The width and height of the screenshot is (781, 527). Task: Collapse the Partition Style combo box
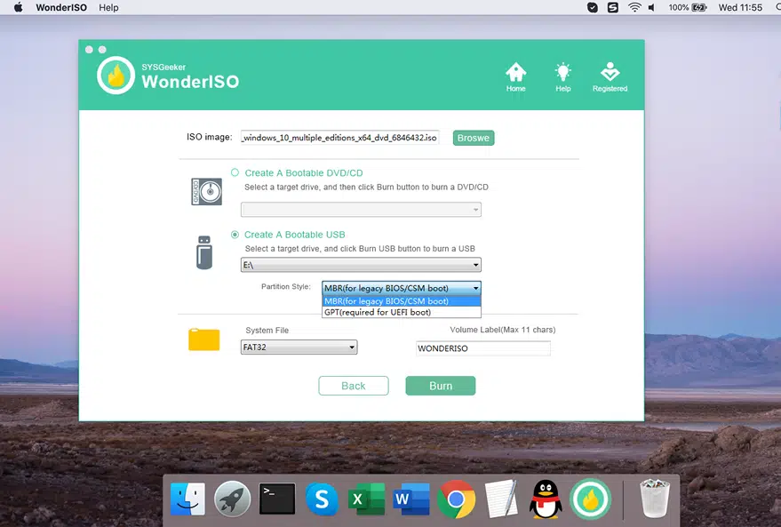click(x=401, y=288)
